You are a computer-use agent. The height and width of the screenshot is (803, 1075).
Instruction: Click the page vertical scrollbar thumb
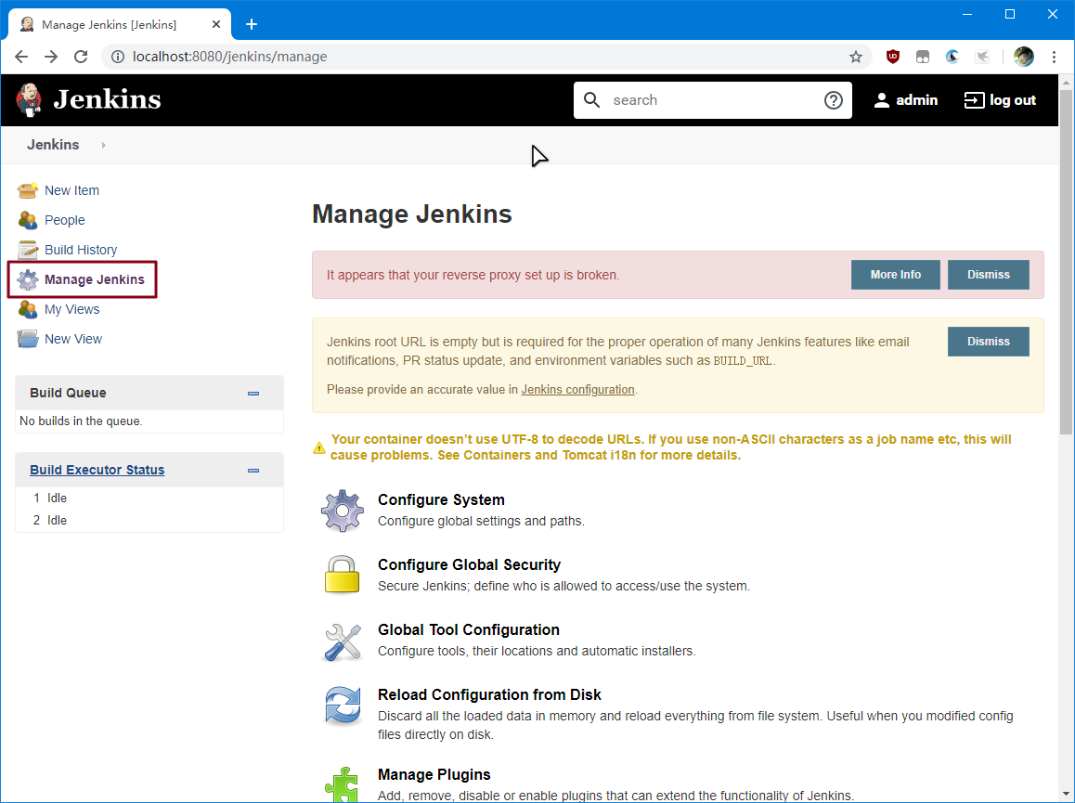1066,262
